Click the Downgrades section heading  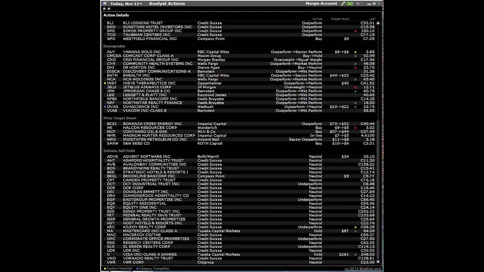pos(114,46)
